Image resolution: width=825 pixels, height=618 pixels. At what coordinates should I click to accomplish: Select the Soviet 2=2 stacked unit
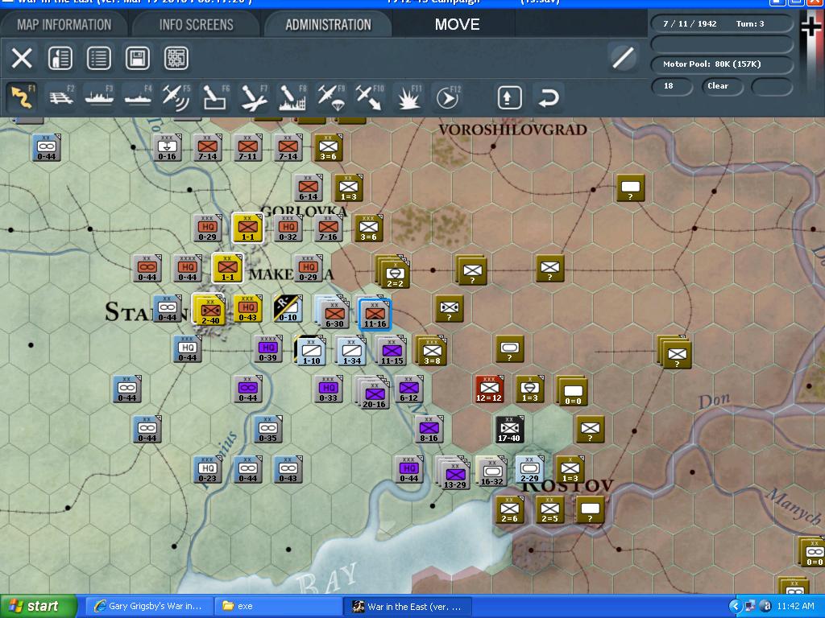(x=395, y=274)
